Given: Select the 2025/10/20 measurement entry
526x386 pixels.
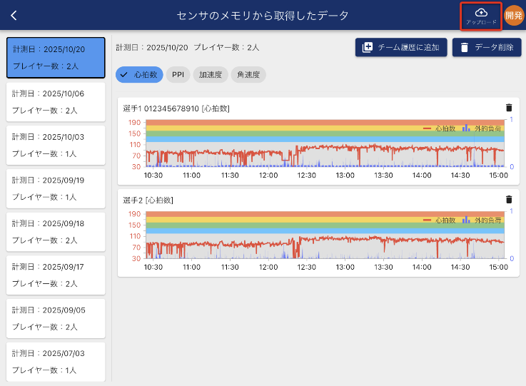Looking at the screenshot, I should 56,58.
